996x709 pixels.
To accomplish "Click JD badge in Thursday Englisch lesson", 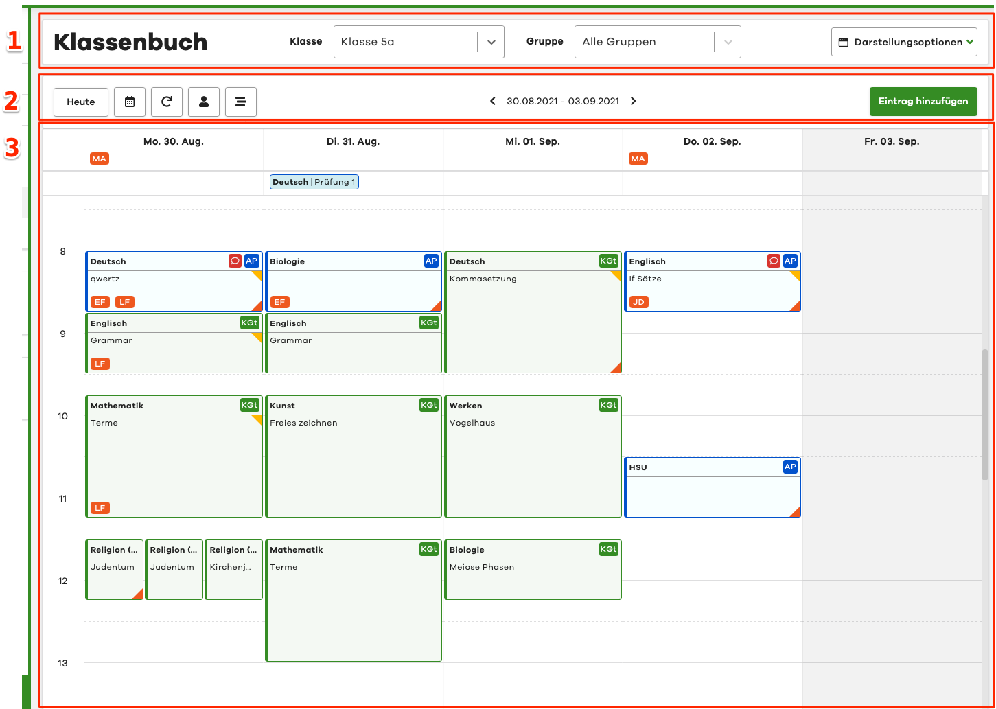I will [x=638, y=302].
